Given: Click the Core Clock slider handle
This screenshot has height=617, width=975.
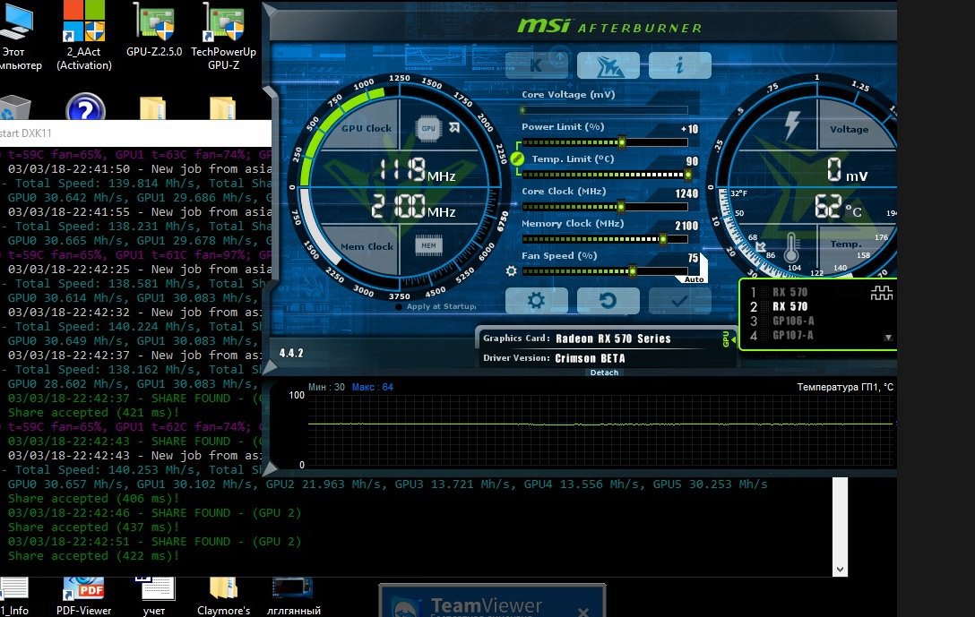Looking at the screenshot, I should click(620, 207).
